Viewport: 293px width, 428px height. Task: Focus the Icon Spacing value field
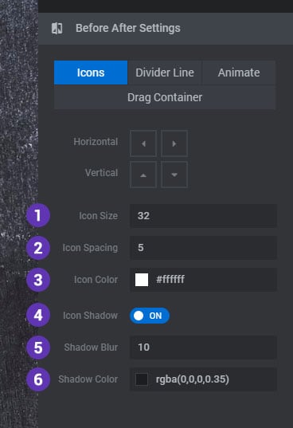tap(203, 248)
